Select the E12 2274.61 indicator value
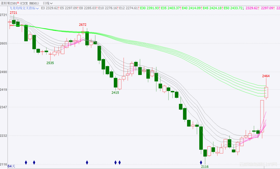The width and height of the screenshot is (280, 169). pyautogui.click(x=129, y=8)
